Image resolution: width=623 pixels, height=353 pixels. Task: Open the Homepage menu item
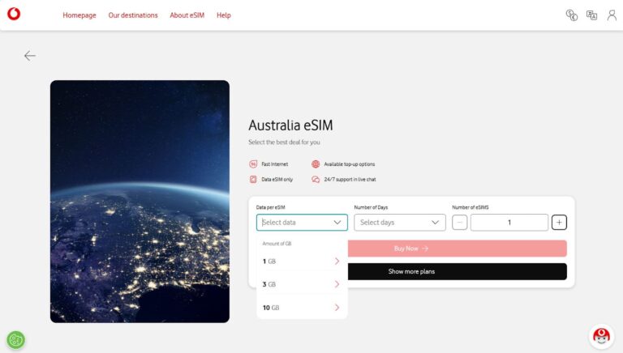pyautogui.click(x=79, y=15)
